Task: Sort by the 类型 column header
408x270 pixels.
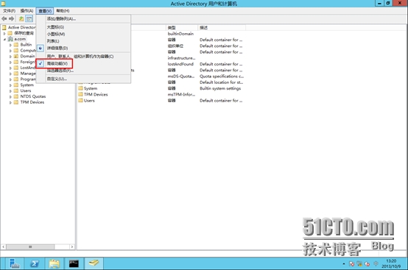Action: coord(182,27)
